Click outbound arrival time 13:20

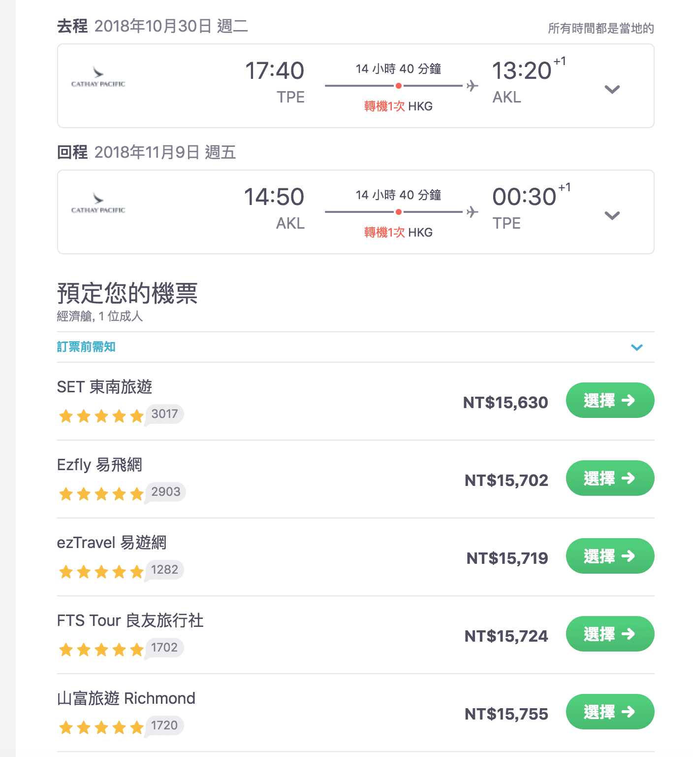tap(522, 71)
